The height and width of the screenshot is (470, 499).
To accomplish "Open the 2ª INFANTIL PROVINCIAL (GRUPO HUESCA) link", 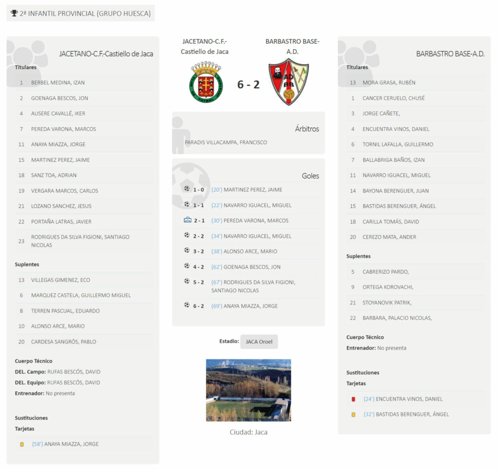I will point(85,13).
